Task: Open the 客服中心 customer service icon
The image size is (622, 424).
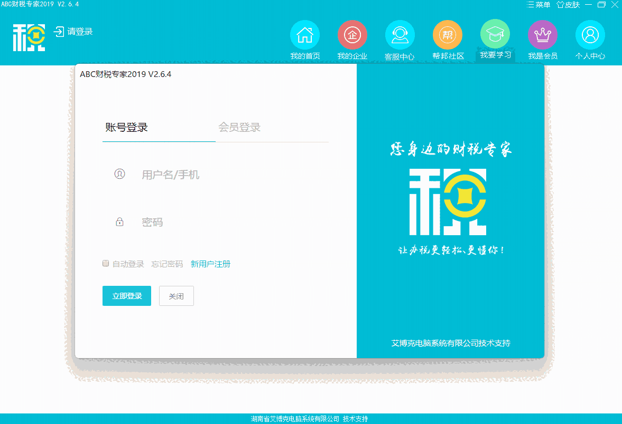Action: click(x=400, y=35)
